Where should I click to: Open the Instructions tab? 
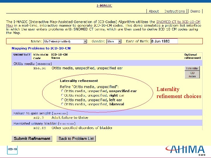pos(175,11)
